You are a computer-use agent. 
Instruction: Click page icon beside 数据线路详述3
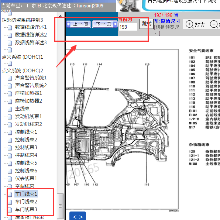click(x=10, y=43)
